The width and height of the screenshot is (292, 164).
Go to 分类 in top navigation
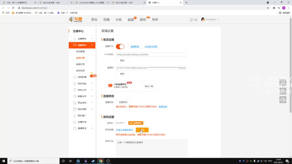click(x=118, y=20)
